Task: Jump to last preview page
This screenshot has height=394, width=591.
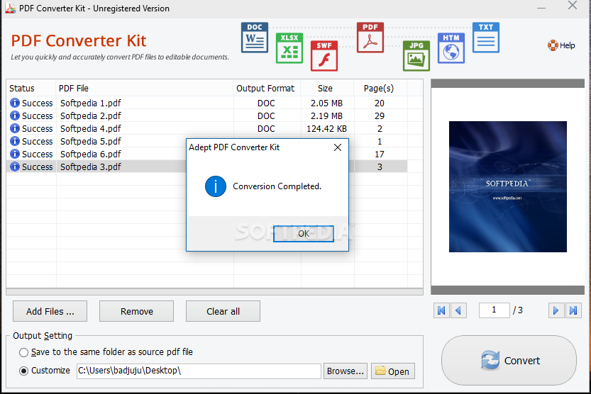Action: (x=573, y=310)
